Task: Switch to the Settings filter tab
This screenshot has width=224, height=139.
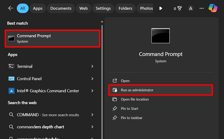Action: tap(103, 8)
